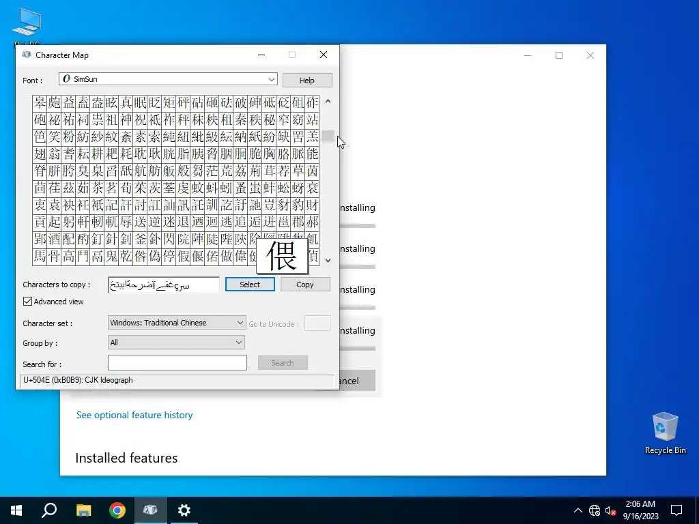
Task: Select the 酒 character cell
Action: (55, 239)
